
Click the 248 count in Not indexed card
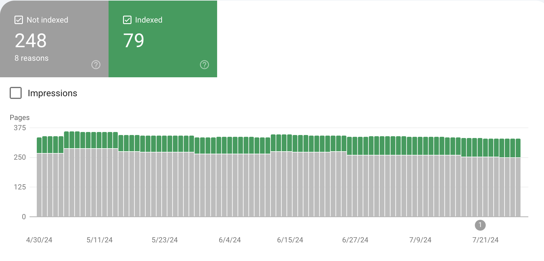coord(31,41)
